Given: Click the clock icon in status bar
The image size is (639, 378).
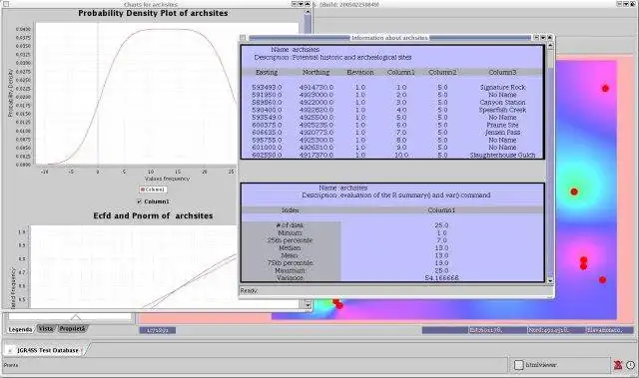Looking at the screenshot, I should [x=630, y=365].
